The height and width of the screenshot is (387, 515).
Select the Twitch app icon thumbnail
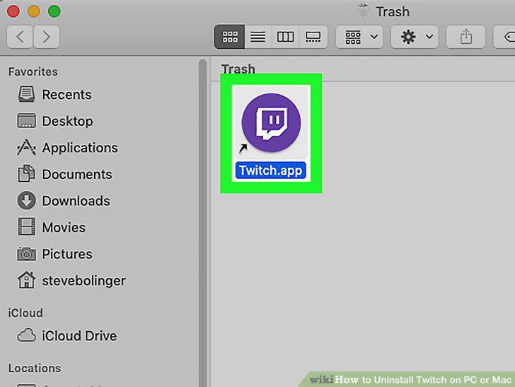click(271, 123)
